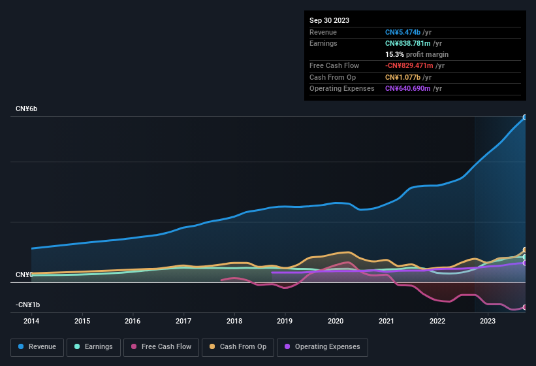Click the blue Revenue line endpoint marker
This screenshot has height=366, width=536.
pyautogui.click(x=525, y=118)
